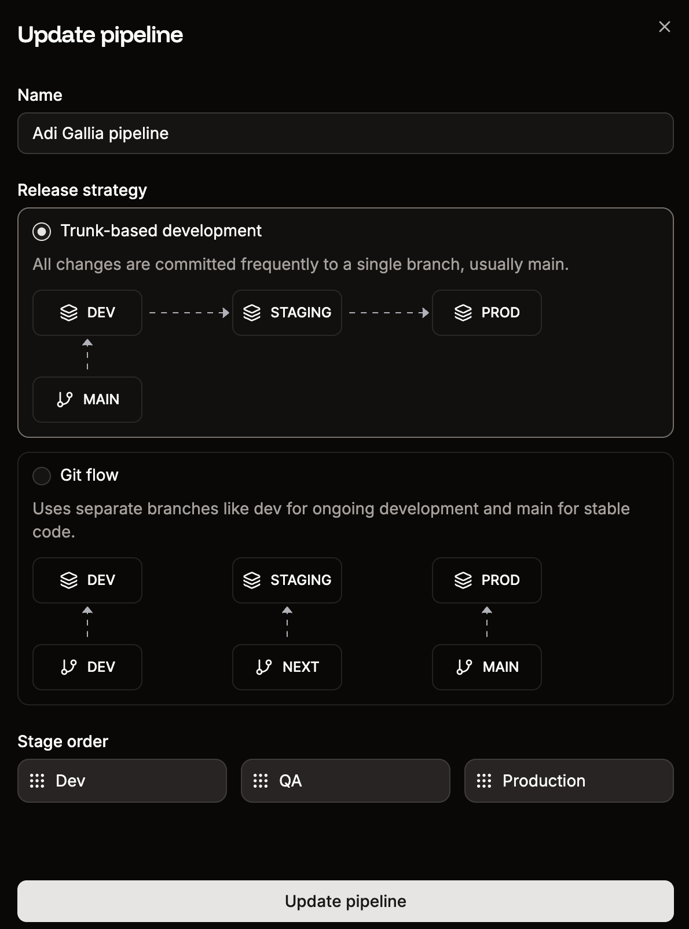Click MAIN branch icon in Trunk-based diagram
Image resolution: width=689 pixels, height=929 pixels.
pyautogui.click(x=65, y=400)
